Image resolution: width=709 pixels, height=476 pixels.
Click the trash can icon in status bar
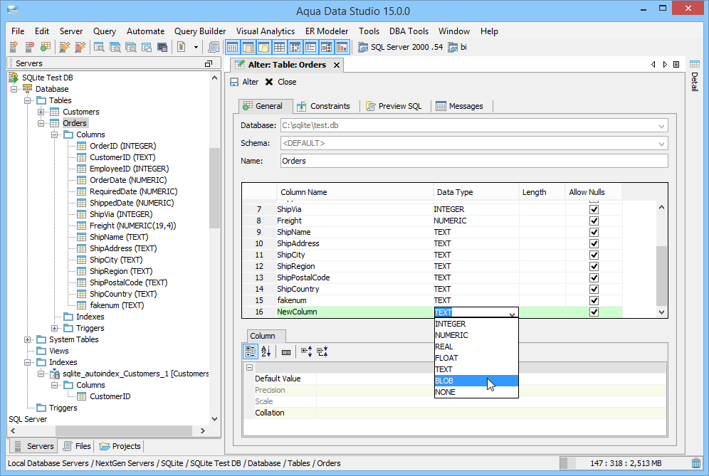click(x=696, y=463)
